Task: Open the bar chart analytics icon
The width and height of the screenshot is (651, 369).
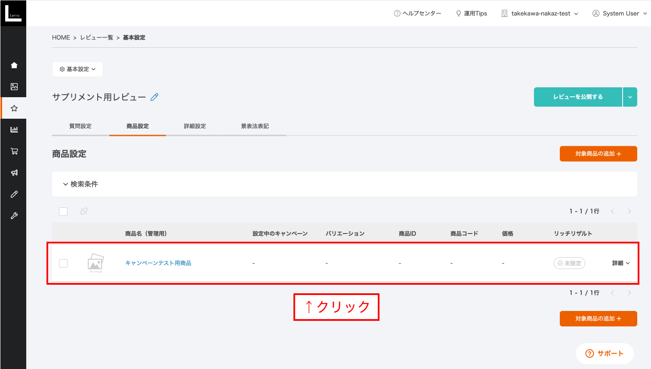Action: [x=14, y=129]
